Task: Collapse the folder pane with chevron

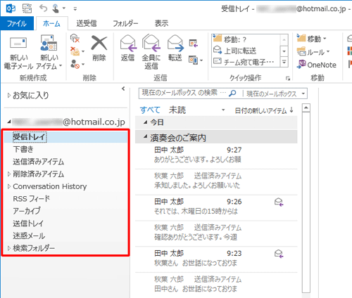Action: tap(123, 89)
